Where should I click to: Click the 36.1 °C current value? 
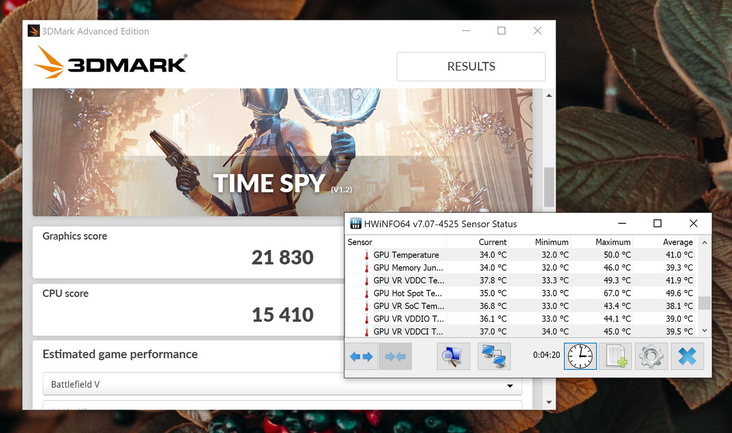pos(493,319)
